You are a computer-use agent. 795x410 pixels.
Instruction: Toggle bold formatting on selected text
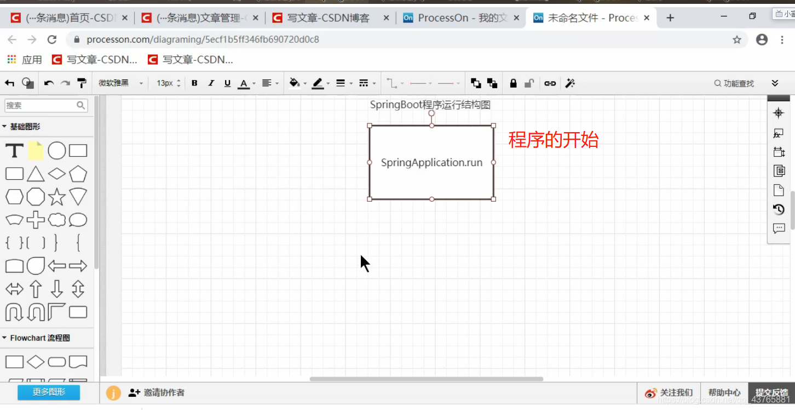click(194, 83)
